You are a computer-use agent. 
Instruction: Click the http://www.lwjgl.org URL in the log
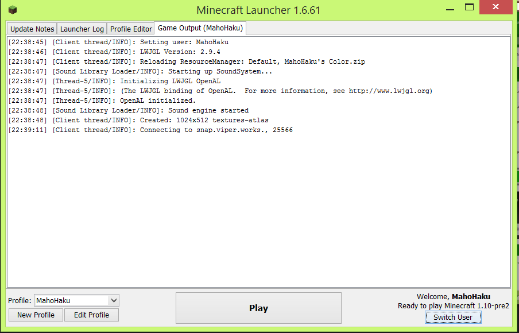[x=389, y=91]
